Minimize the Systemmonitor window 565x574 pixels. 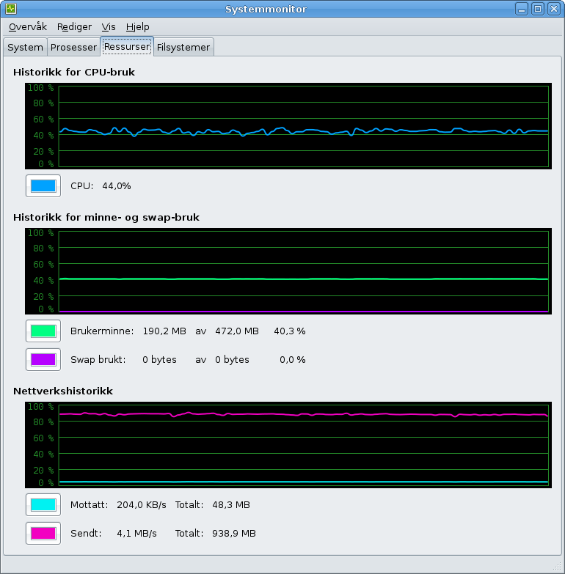tap(522, 8)
